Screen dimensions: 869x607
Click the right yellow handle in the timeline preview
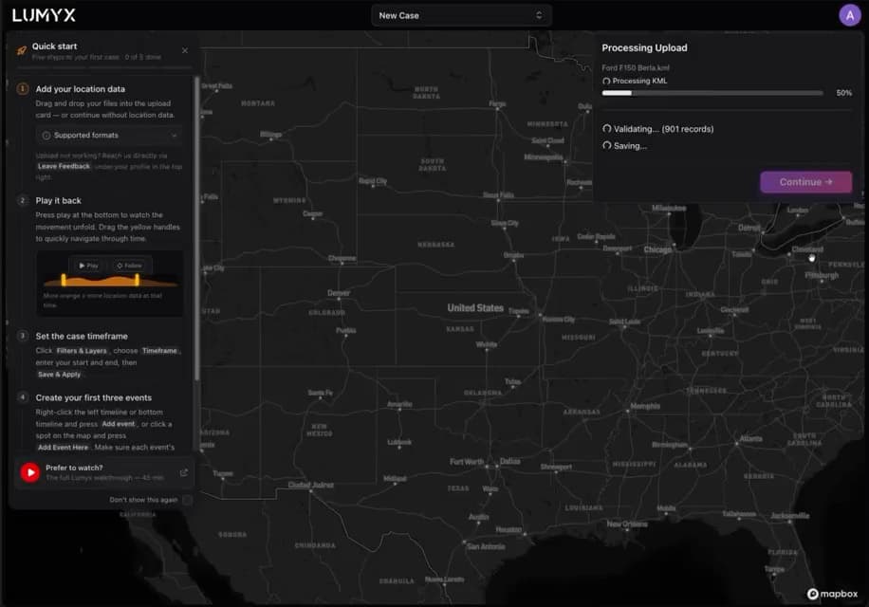click(137, 280)
